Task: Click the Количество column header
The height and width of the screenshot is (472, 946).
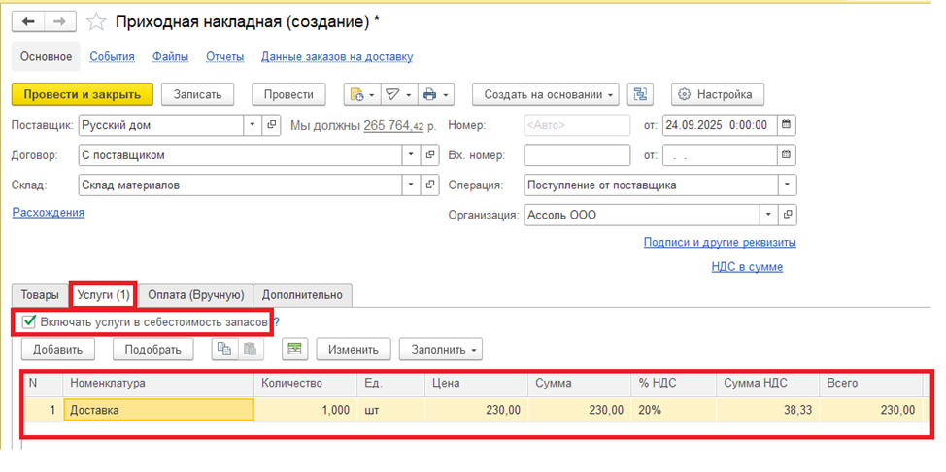Action: (x=305, y=383)
